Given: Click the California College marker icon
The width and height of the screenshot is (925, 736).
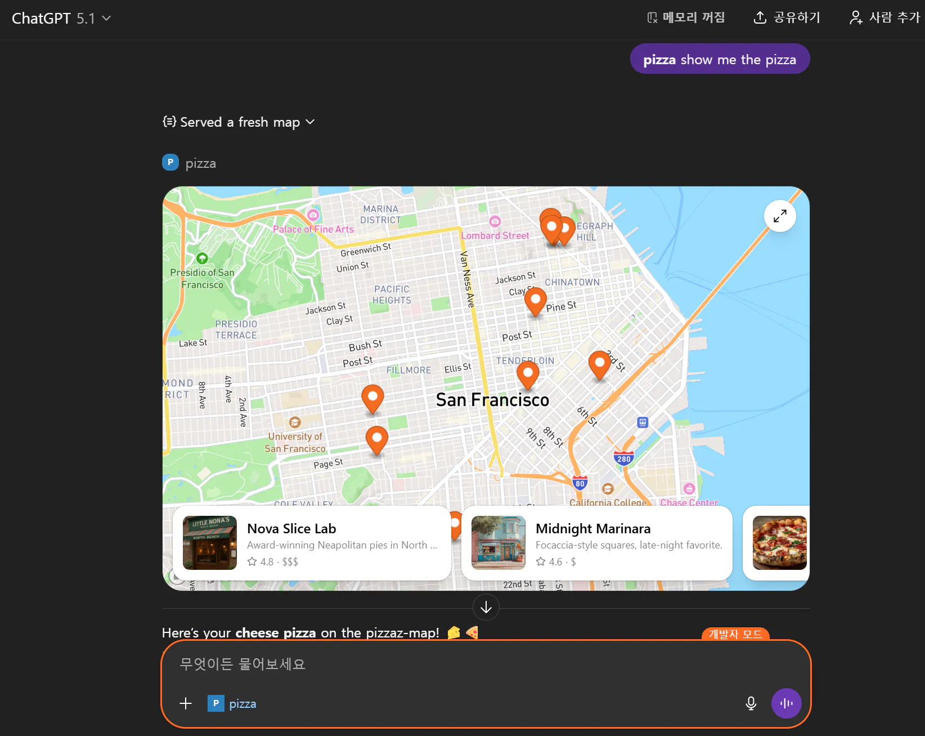Looking at the screenshot, I should click(608, 488).
